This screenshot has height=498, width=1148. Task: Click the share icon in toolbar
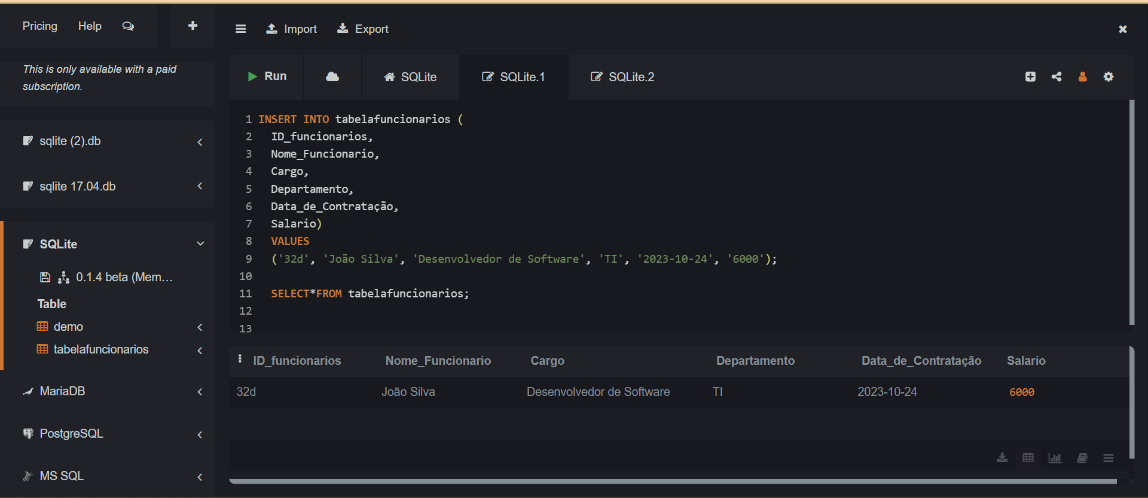point(1057,77)
